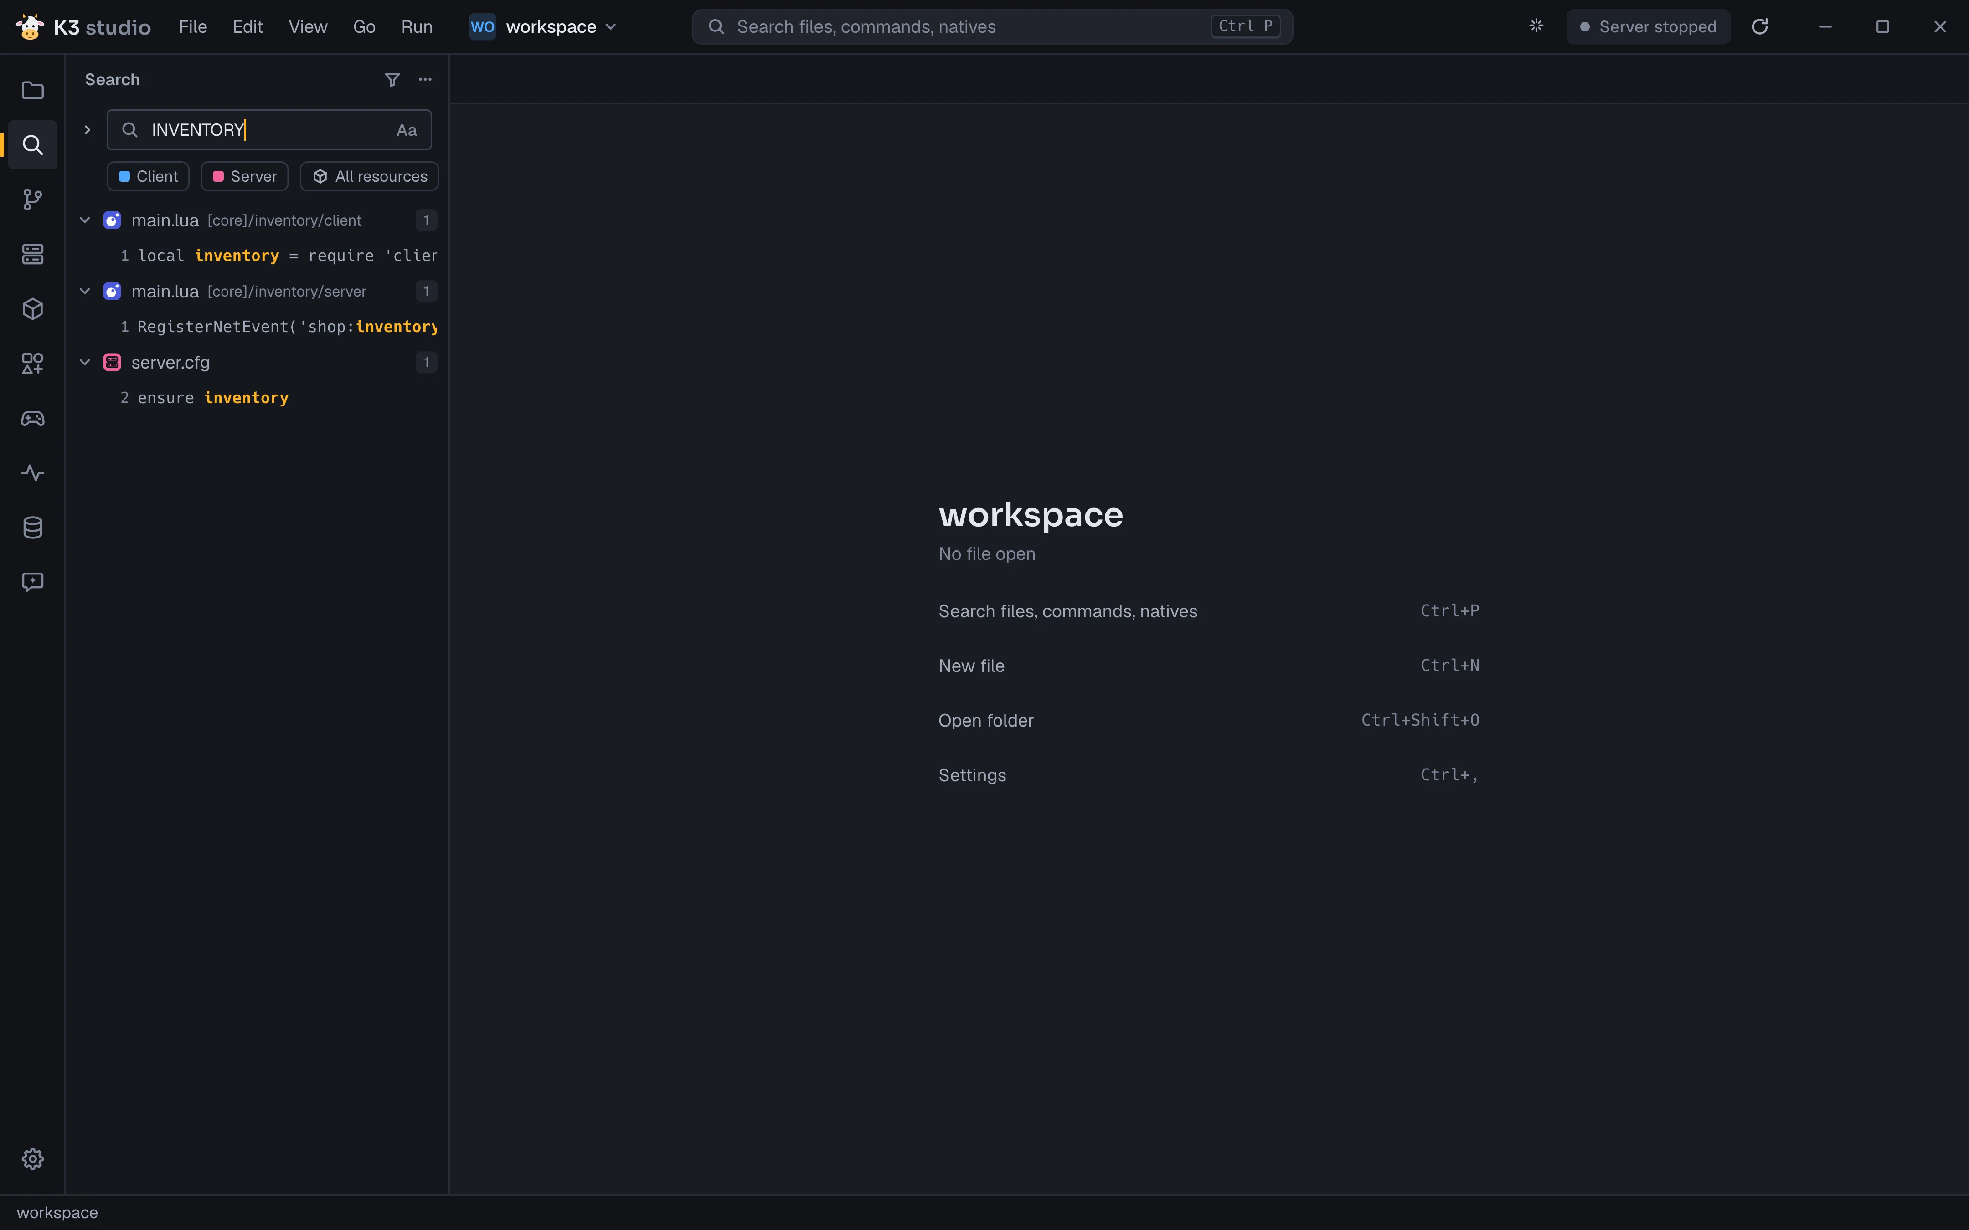Click Settings on the welcome screen

coord(1209,774)
